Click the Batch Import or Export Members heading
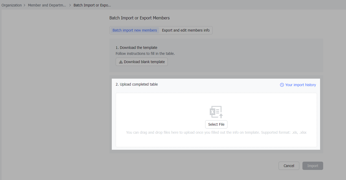Viewport: 346px width, 180px height. click(x=139, y=18)
